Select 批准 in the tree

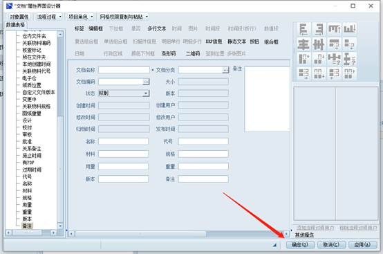tap(27, 142)
